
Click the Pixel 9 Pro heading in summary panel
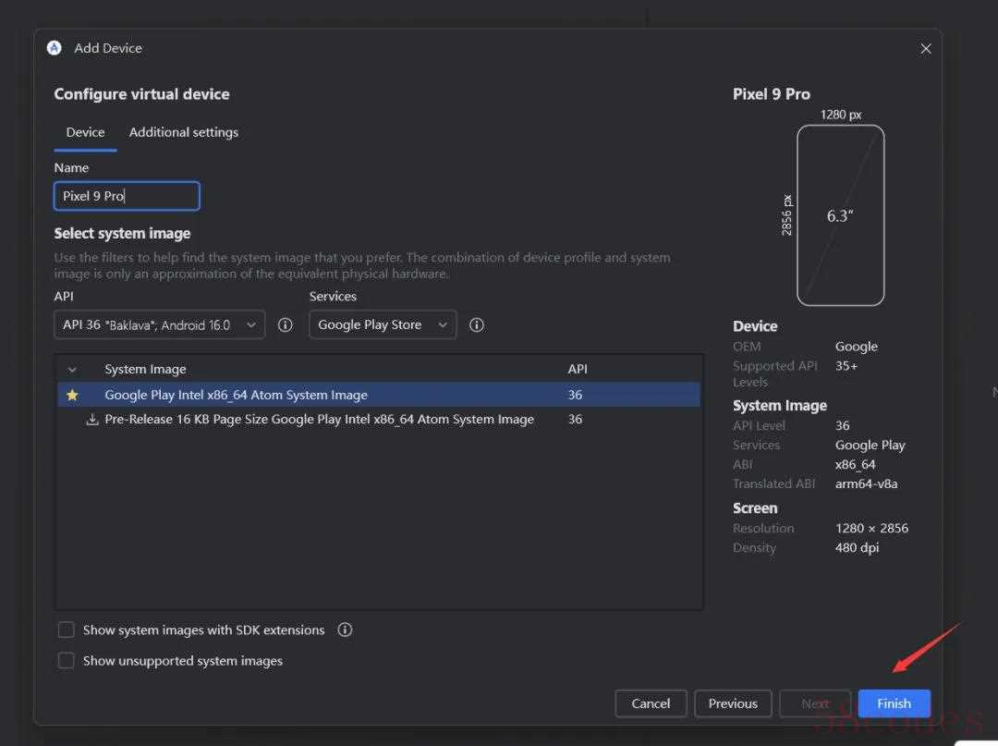coord(772,94)
